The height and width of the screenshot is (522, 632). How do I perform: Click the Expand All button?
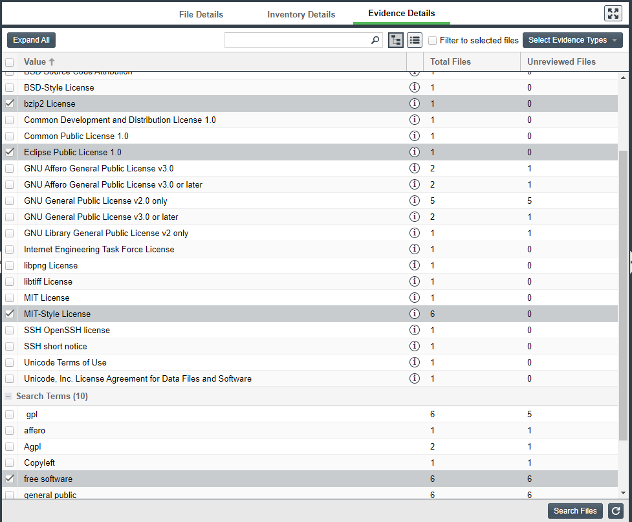(x=31, y=40)
